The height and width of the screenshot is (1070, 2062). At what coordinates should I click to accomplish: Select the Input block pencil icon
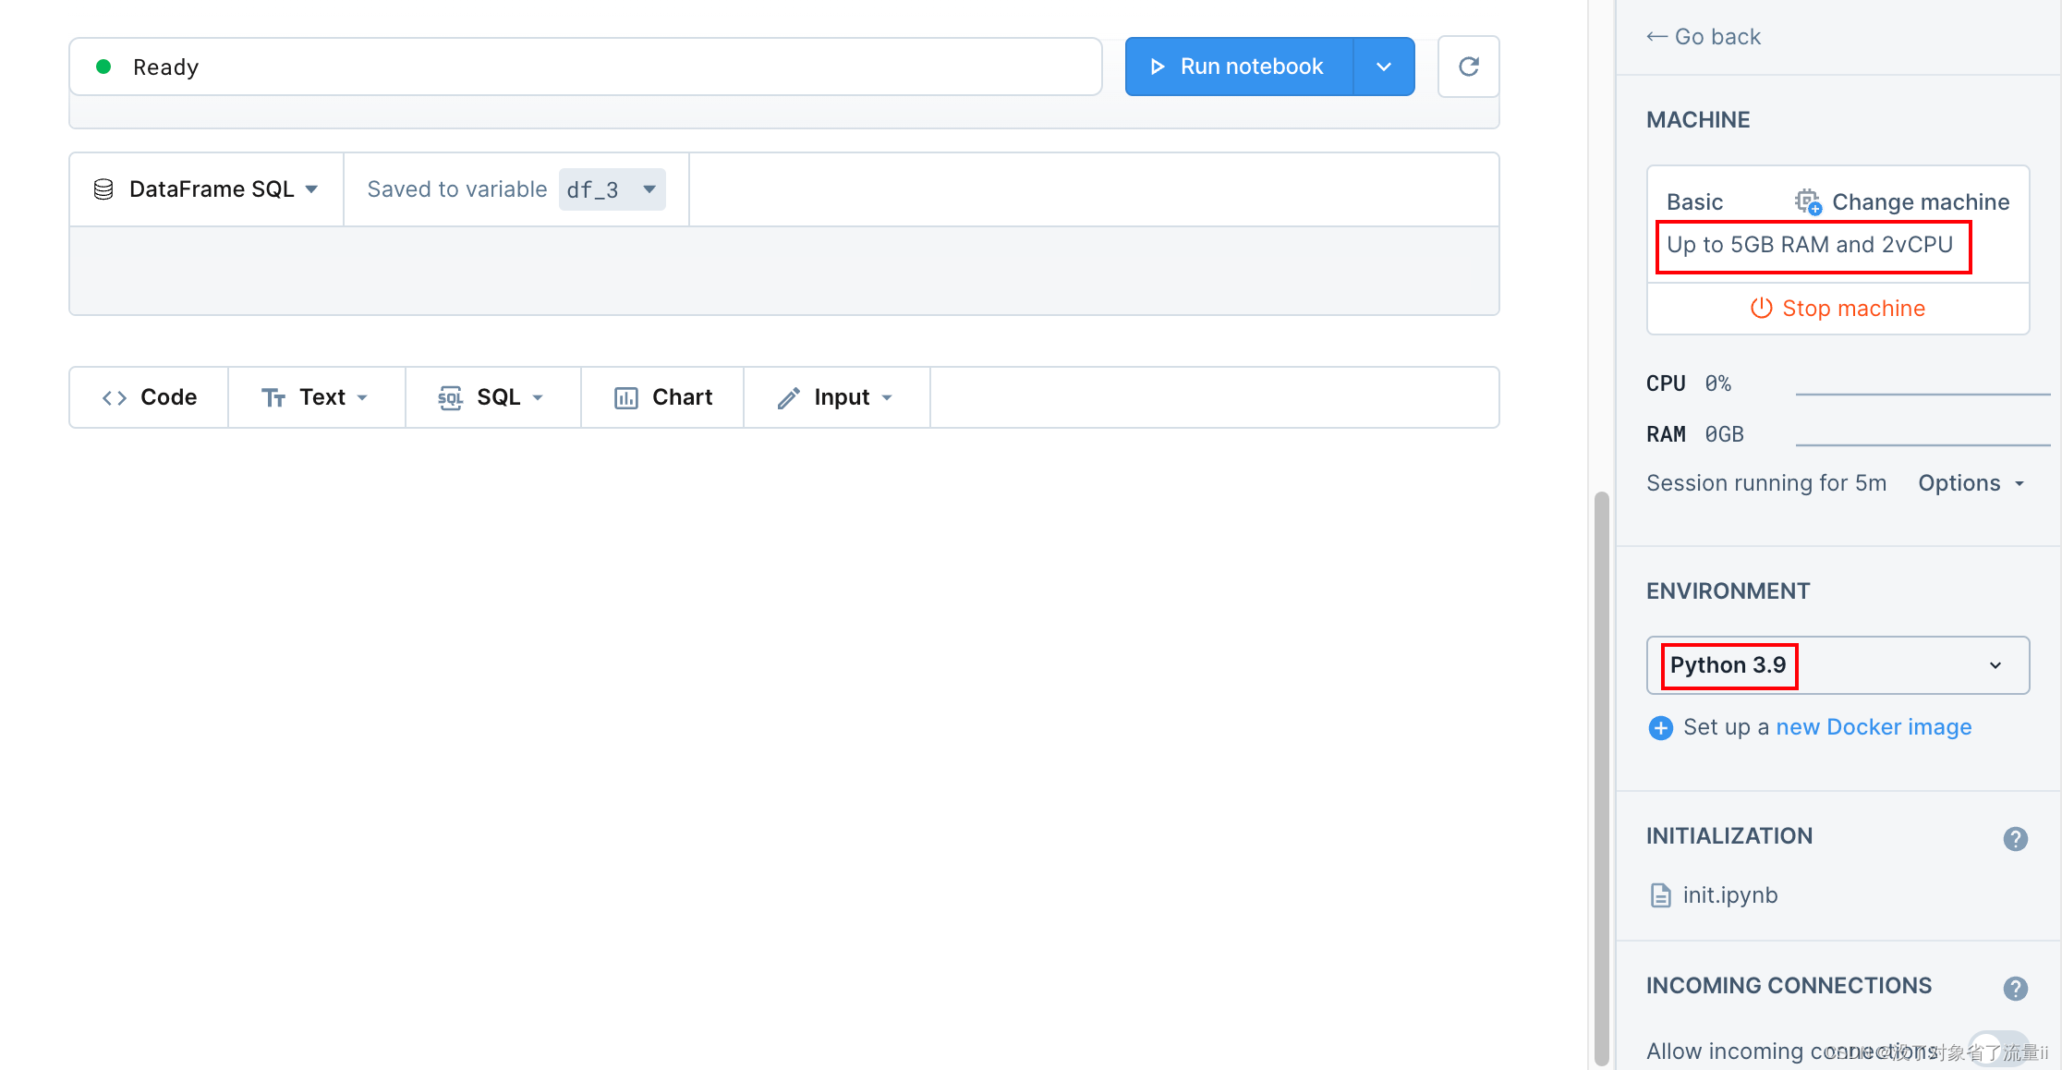point(788,396)
